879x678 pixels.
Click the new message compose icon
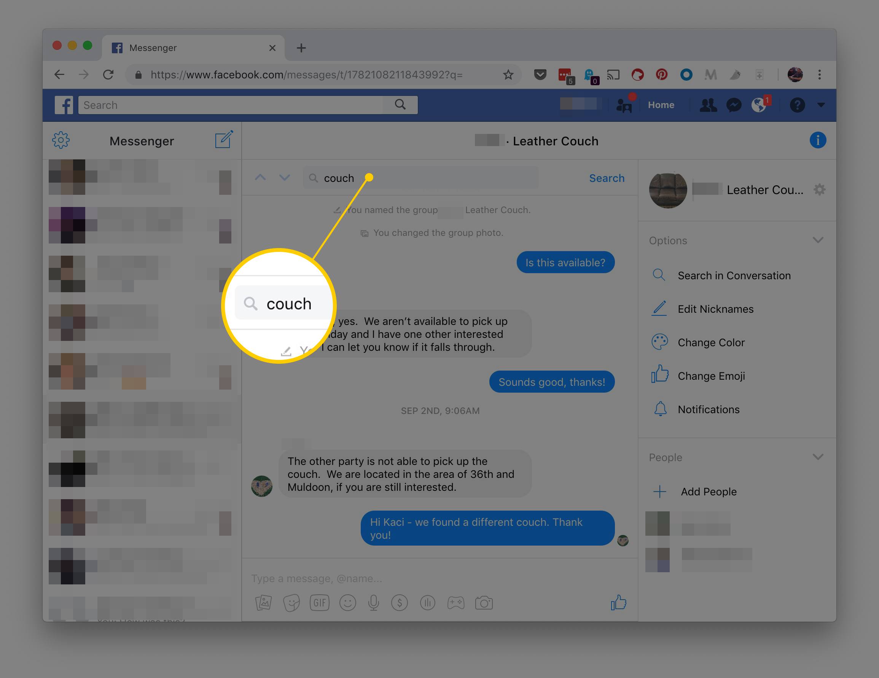(224, 140)
